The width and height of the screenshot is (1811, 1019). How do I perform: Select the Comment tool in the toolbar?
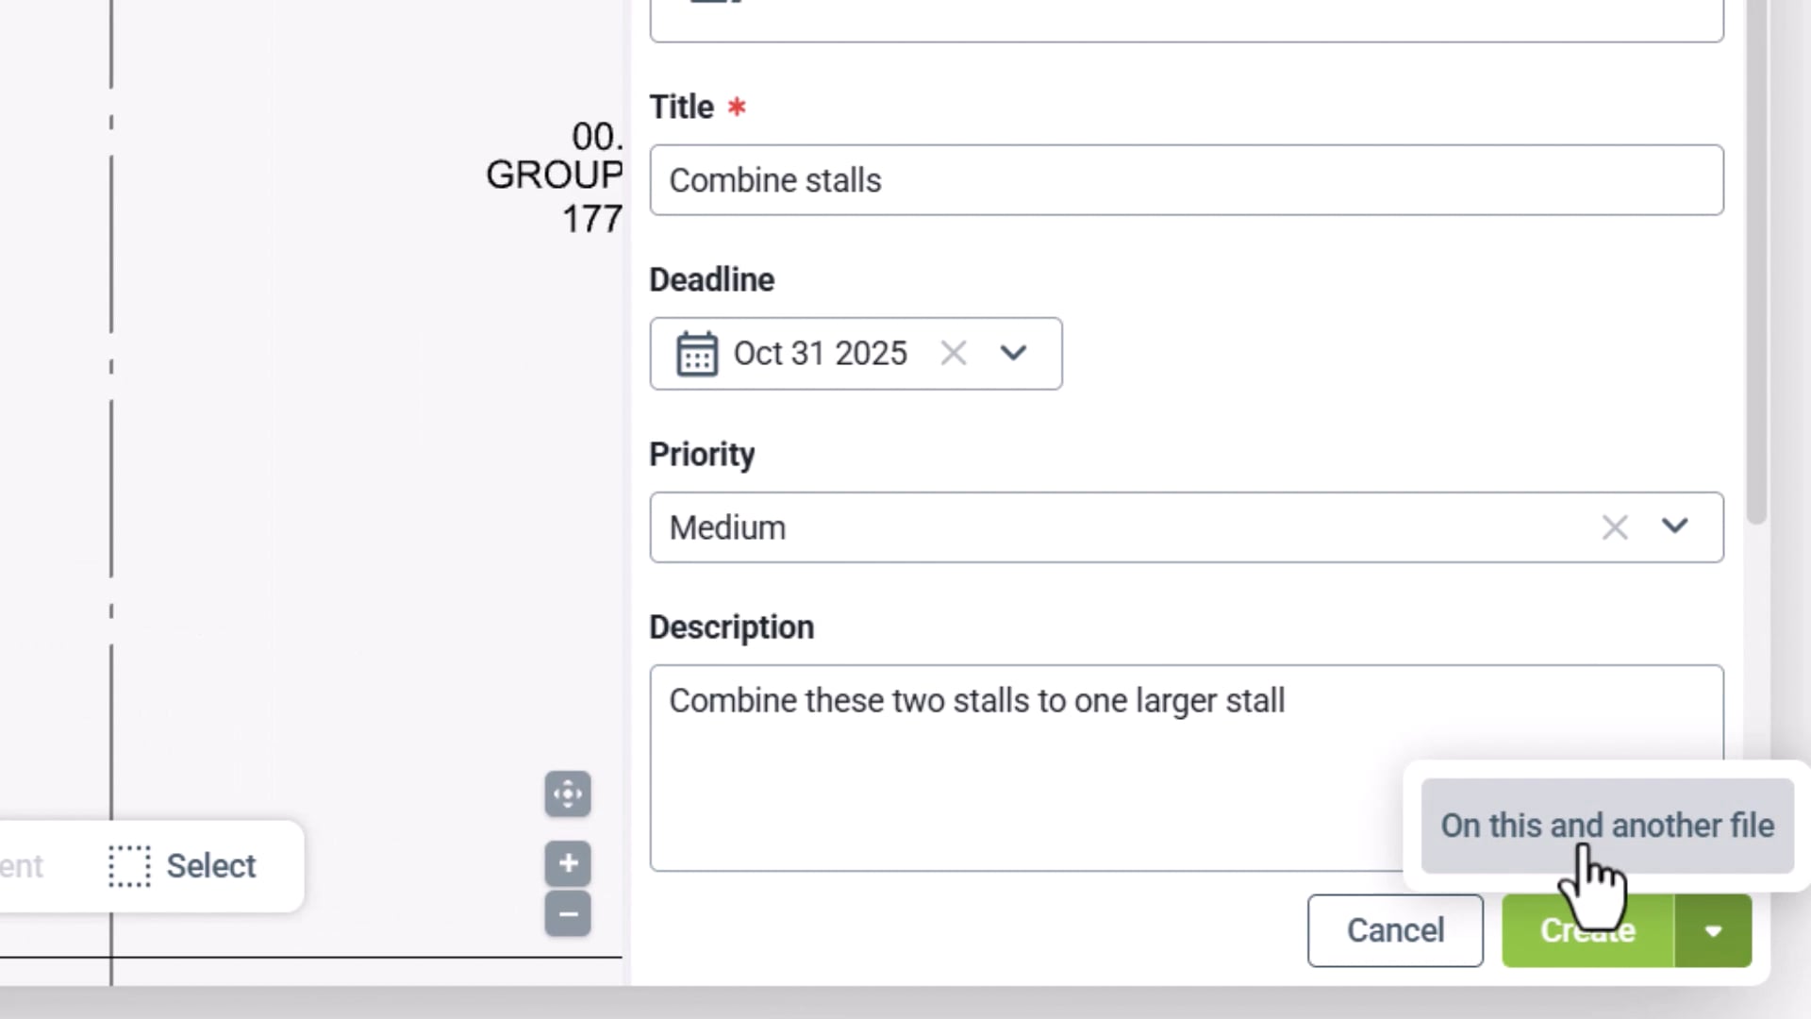coord(24,866)
